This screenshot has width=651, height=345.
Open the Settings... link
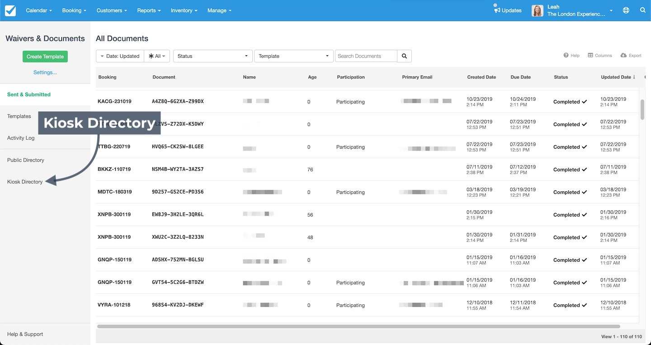pyautogui.click(x=45, y=72)
